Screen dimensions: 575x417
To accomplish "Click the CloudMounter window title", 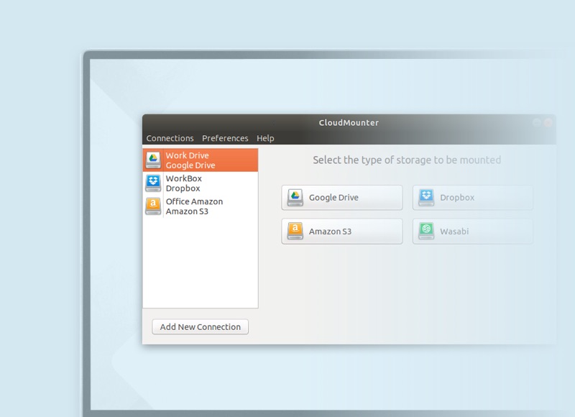I will point(349,122).
